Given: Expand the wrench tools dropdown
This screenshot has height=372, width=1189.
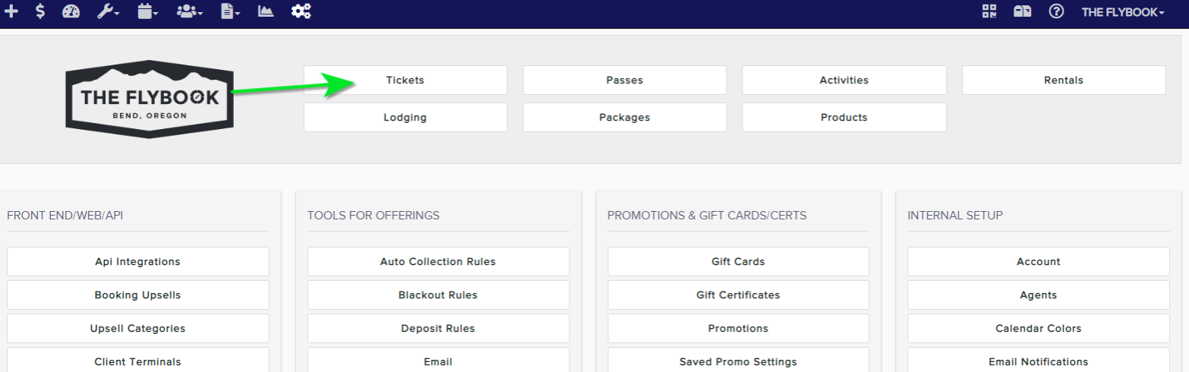Looking at the screenshot, I should tap(109, 11).
